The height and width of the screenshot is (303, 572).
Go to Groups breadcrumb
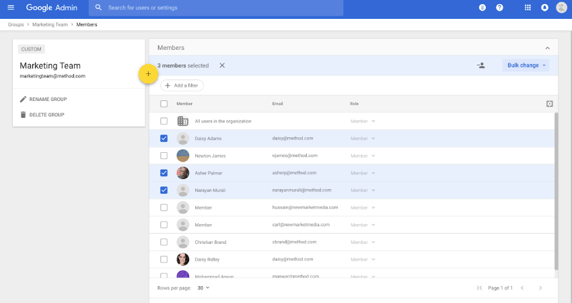(15, 24)
